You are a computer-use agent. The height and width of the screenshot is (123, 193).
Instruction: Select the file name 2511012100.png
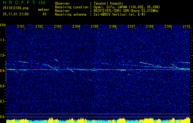(16, 8)
